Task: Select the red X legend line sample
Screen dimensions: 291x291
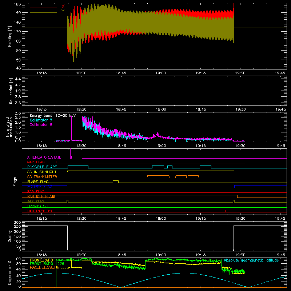Action: 43,8
